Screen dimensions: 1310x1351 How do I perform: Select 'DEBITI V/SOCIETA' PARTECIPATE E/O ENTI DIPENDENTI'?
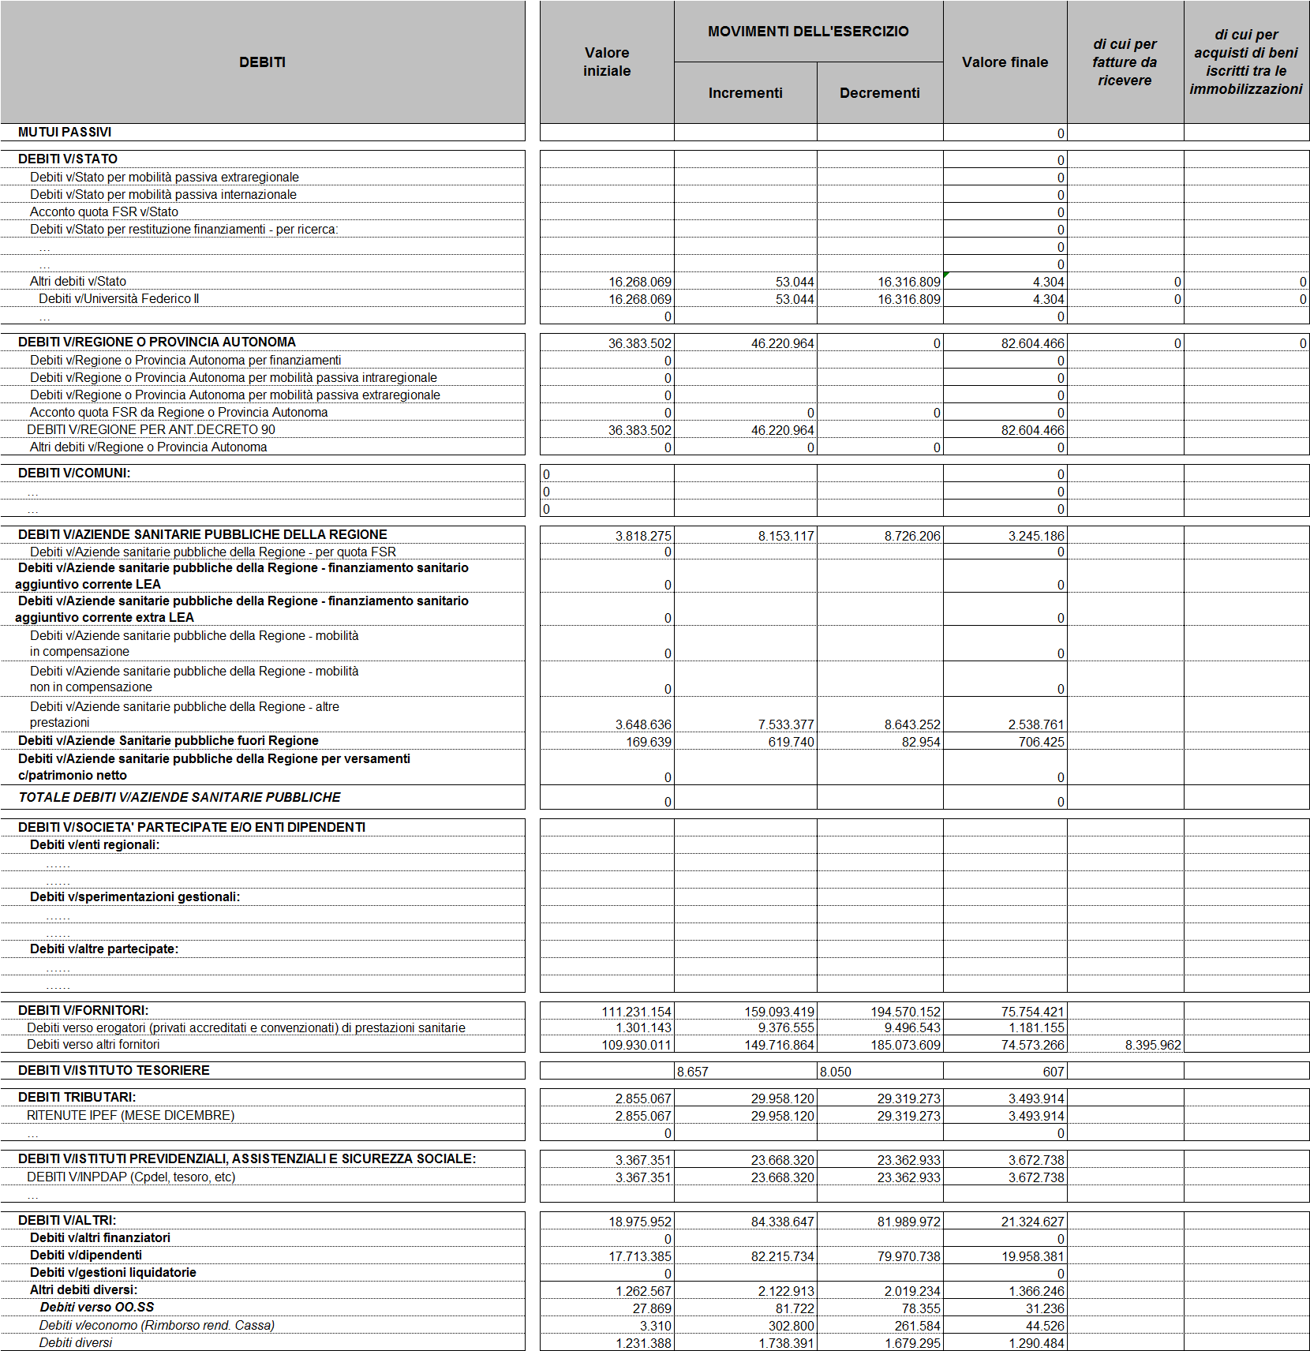click(192, 827)
